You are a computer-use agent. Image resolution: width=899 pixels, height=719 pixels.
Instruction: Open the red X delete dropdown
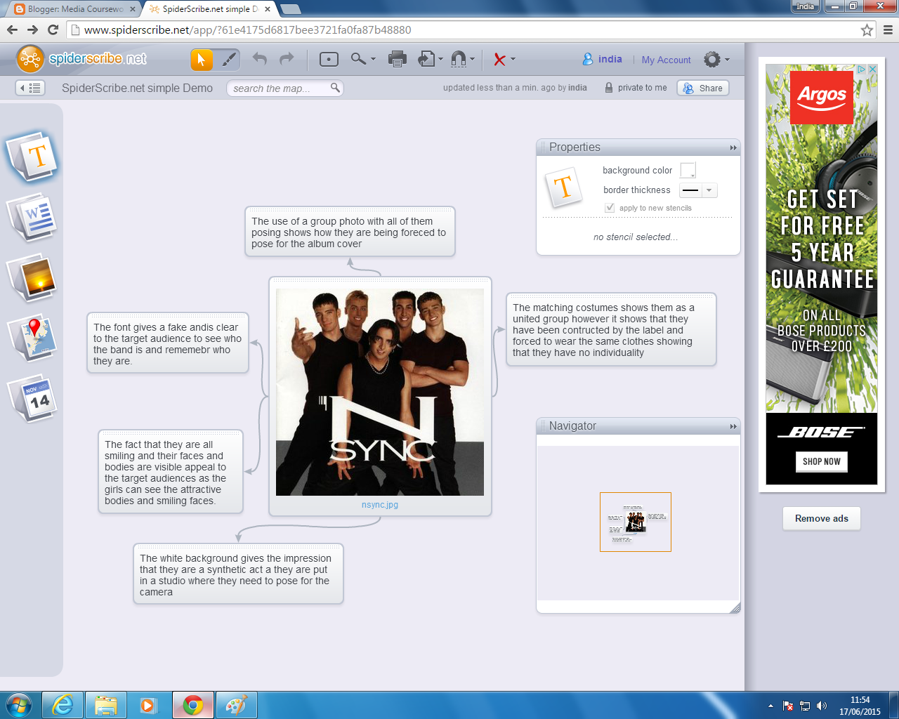coord(504,60)
